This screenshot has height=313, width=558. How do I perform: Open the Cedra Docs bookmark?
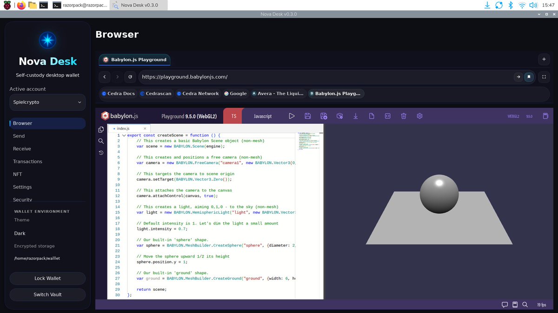pyautogui.click(x=118, y=94)
